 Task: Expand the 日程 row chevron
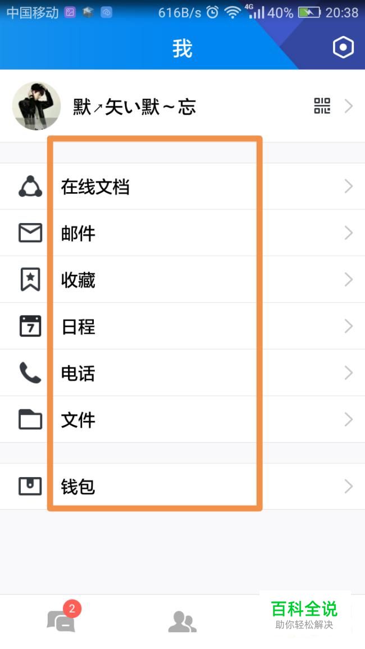(x=349, y=326)
